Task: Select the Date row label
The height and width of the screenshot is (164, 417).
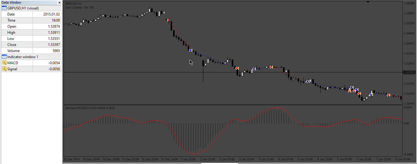Action: pos(11,14)
